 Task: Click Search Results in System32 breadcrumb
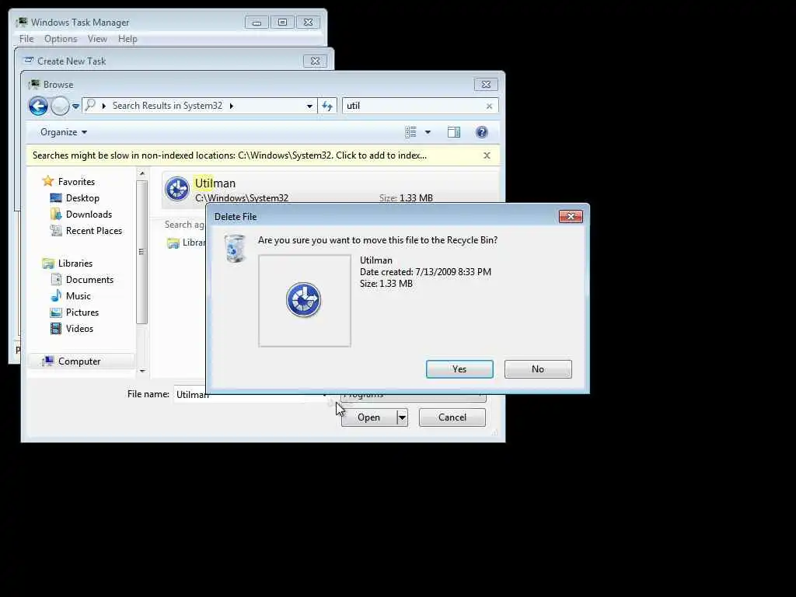[167, 106]
